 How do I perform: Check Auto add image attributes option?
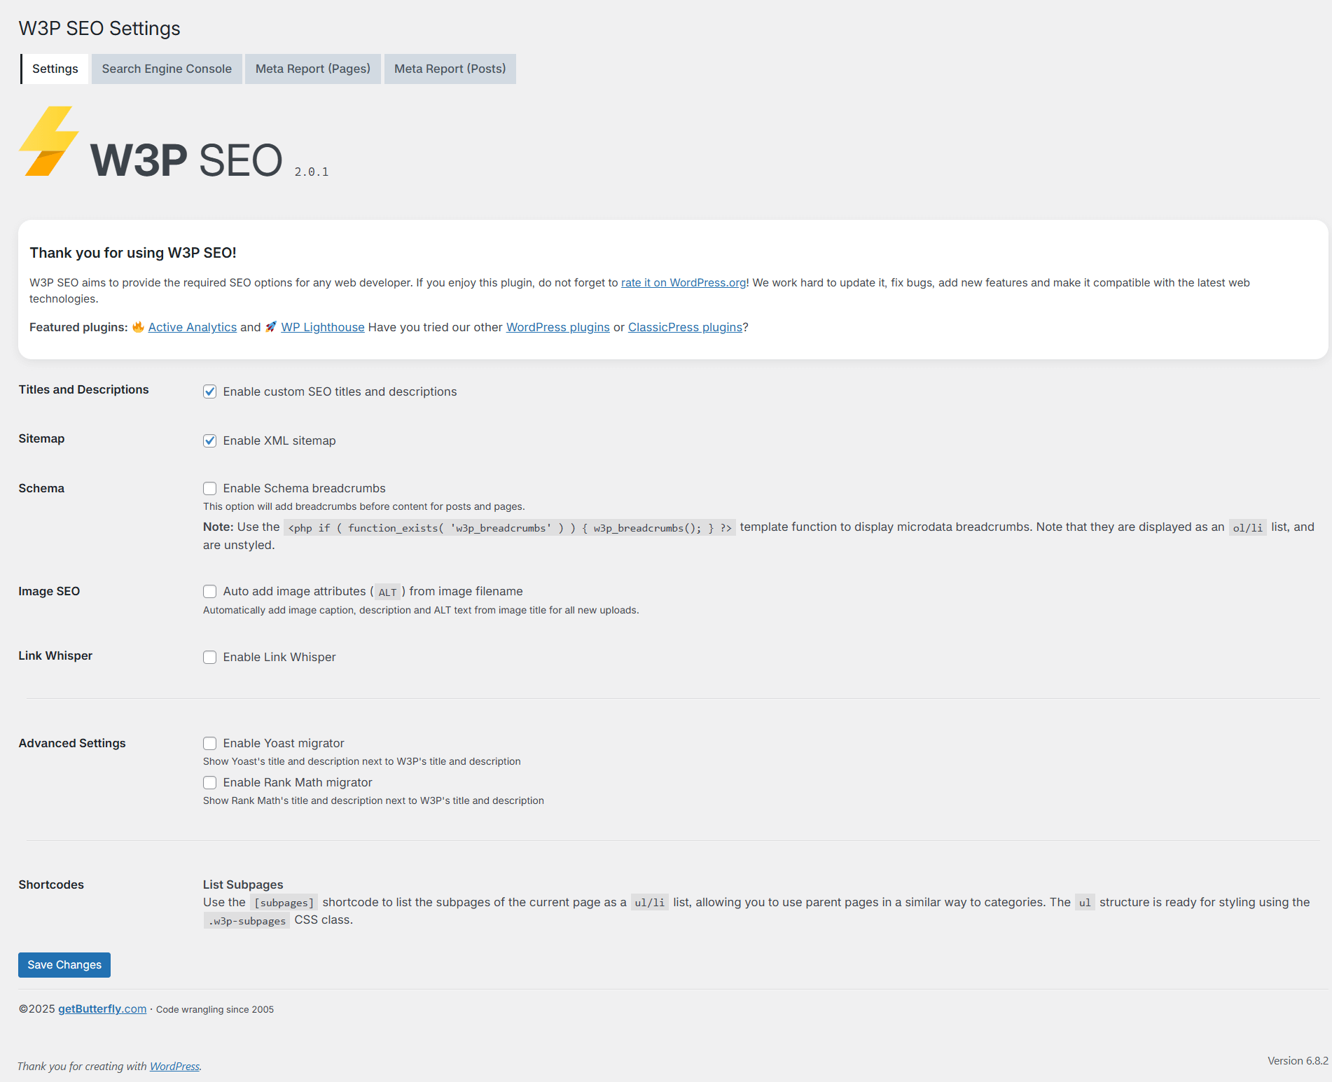click(x=209, y=591)
